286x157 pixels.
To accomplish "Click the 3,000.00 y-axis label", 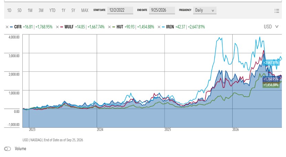I will pos(14,56).
